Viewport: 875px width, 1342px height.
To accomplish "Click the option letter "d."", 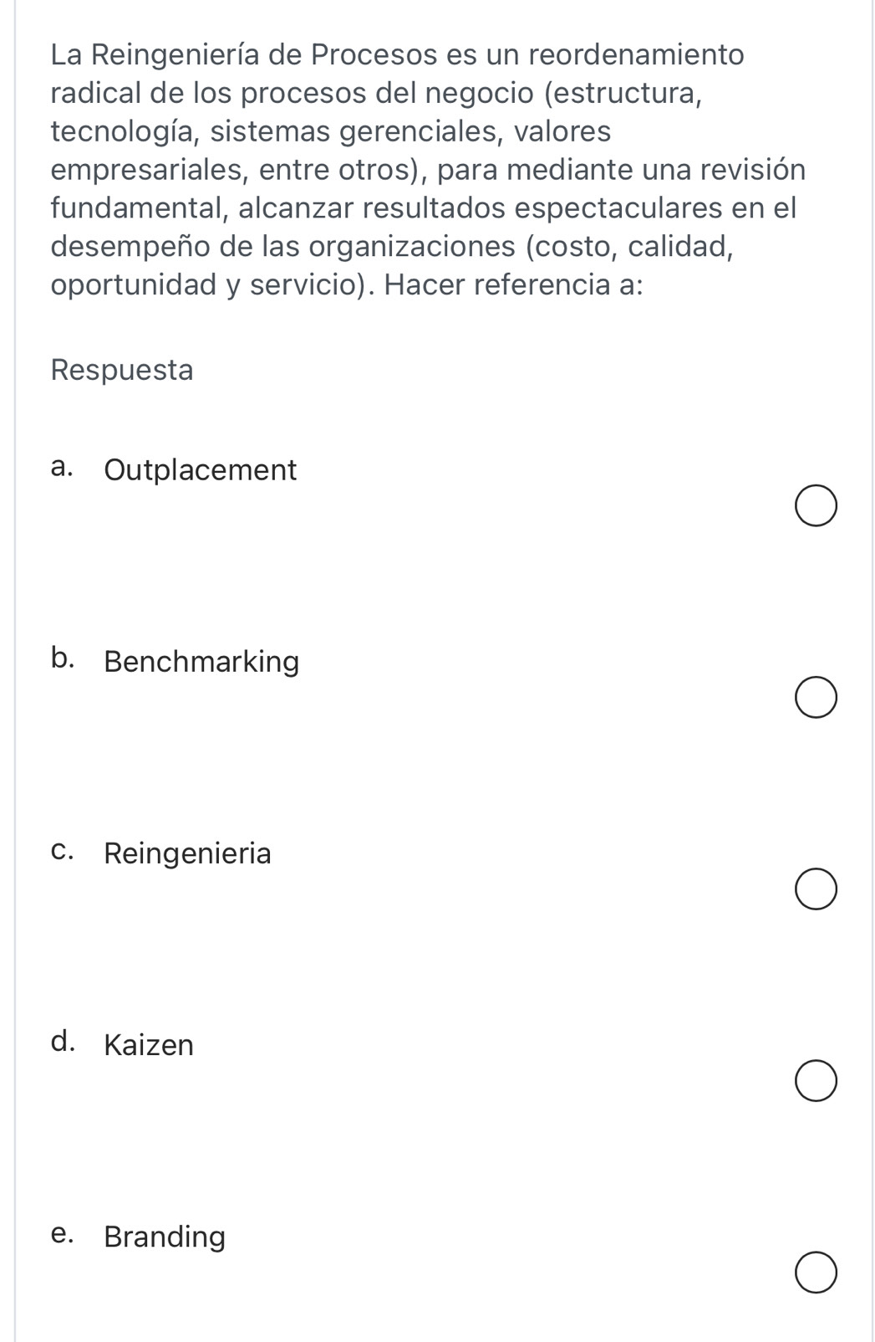I will pos(62,1042).
